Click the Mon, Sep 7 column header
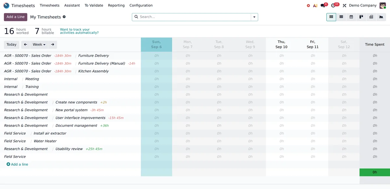This screenshot has width=390, height=189. [188, 44]
